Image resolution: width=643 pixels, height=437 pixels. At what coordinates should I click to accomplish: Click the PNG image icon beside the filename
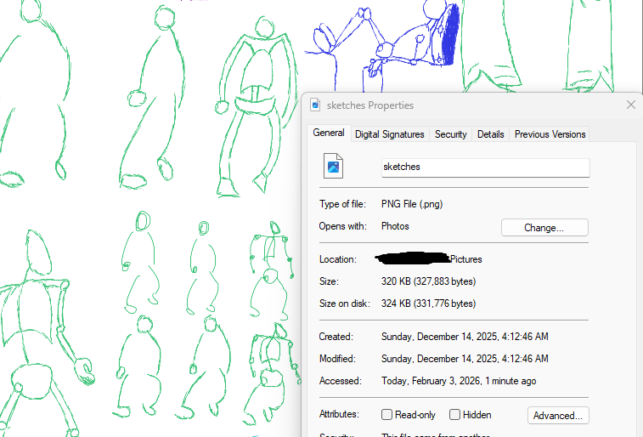pos(333,167)
